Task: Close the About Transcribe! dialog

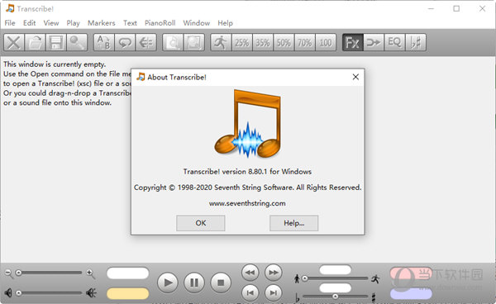Action: pos(355,77)
